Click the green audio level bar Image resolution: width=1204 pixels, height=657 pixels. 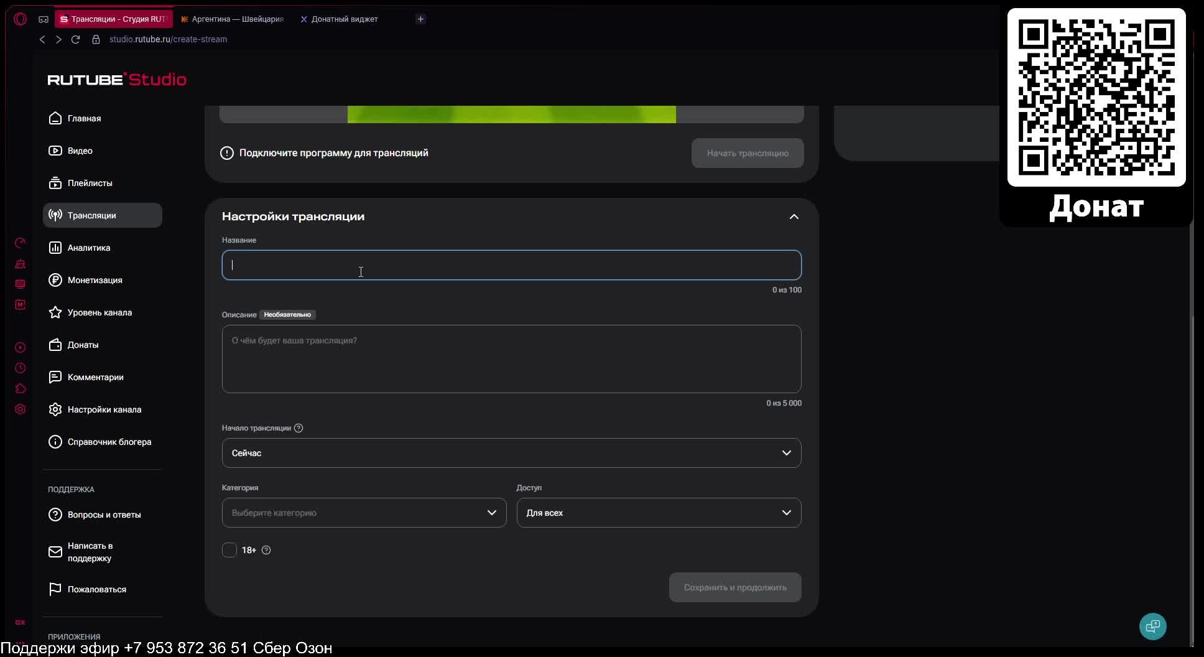click(511, 114)
